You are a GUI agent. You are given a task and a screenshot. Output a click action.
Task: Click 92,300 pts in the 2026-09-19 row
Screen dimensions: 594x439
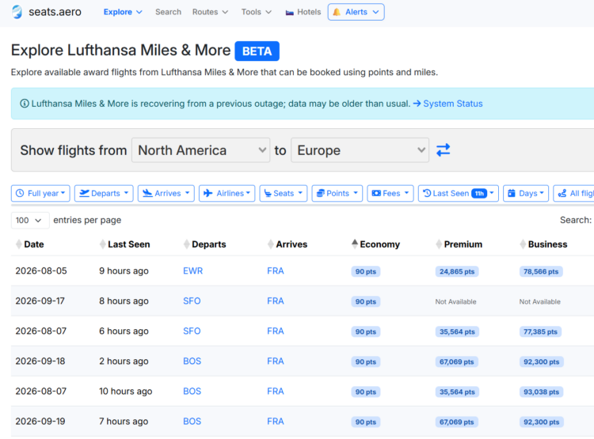542,422
